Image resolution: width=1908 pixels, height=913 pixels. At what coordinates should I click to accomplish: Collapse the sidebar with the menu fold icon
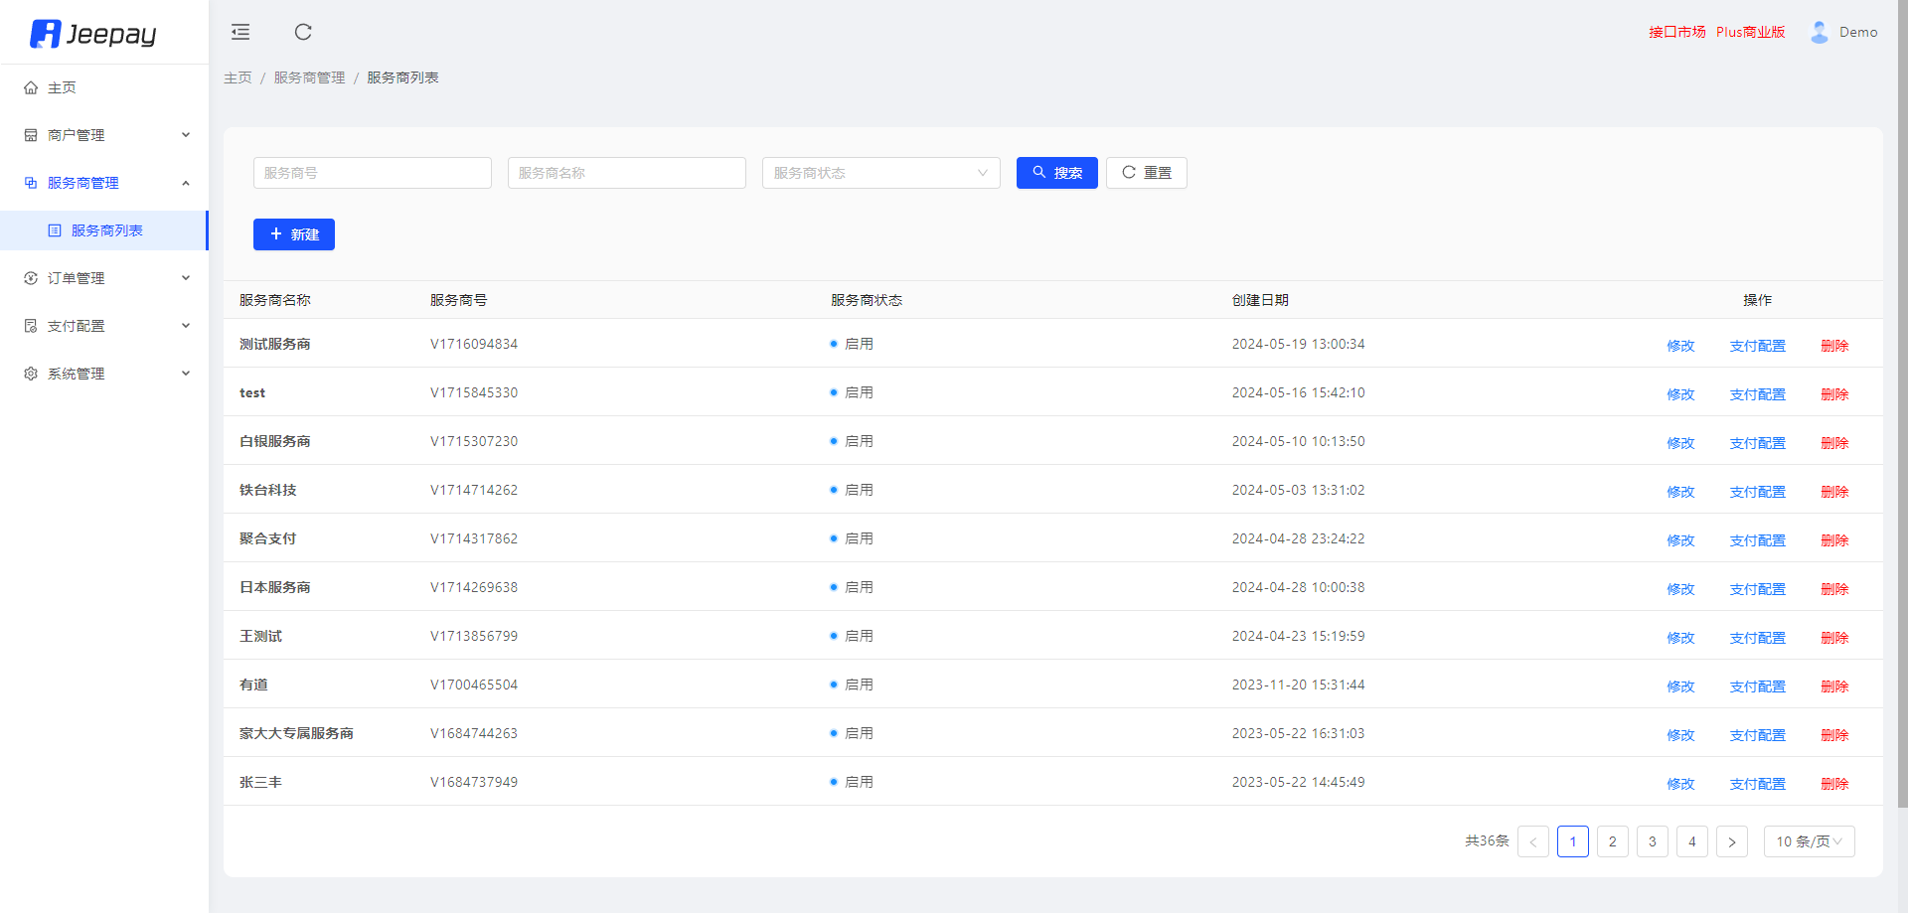tap(240, 32)
